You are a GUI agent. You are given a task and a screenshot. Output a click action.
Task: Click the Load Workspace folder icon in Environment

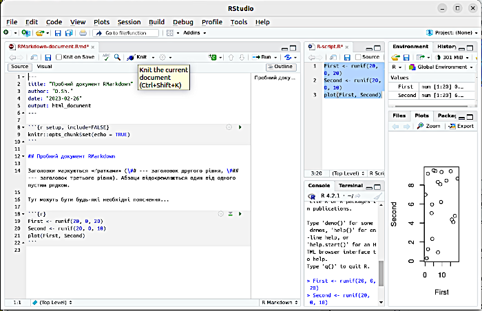tap(395, 57)
